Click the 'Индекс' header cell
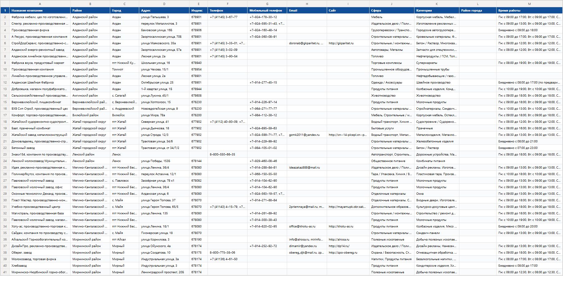Screen dimensions: 563x281 tap(198, 11)
